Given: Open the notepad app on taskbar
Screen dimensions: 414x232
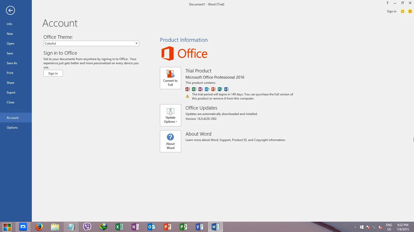Looking at the screenshot, I should click(71, 227).
